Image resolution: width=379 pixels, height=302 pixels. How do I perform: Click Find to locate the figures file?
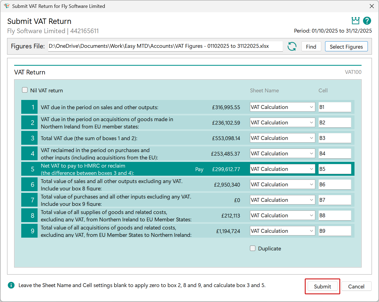pyautogui.click(x=311, y=46)
